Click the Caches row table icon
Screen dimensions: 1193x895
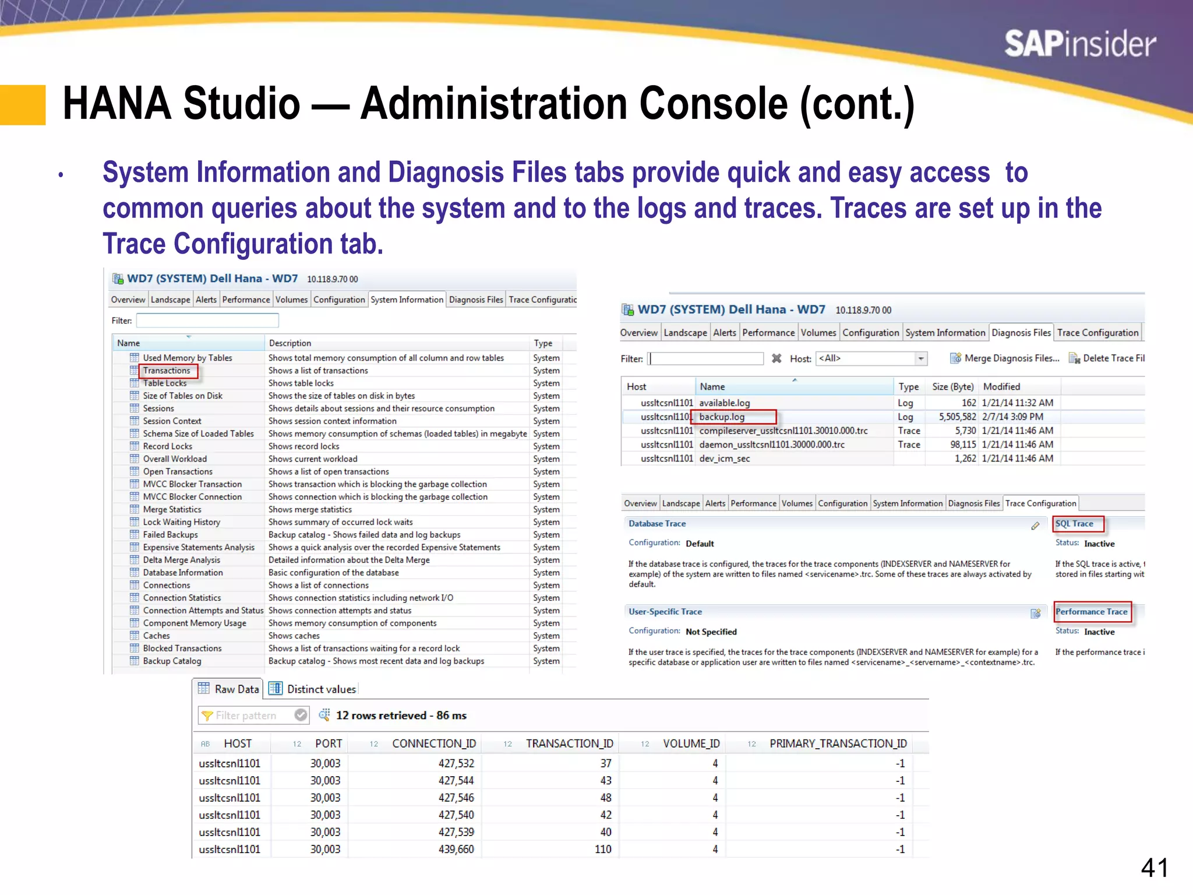135,636
